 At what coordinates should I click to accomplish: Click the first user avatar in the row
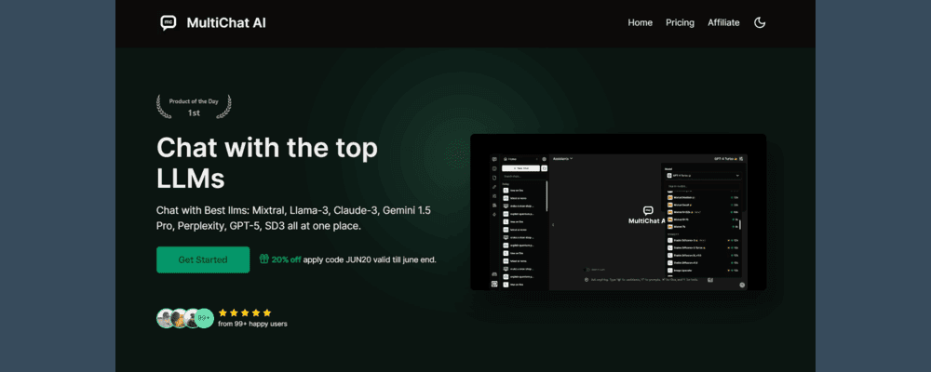[x=165, y=318]
